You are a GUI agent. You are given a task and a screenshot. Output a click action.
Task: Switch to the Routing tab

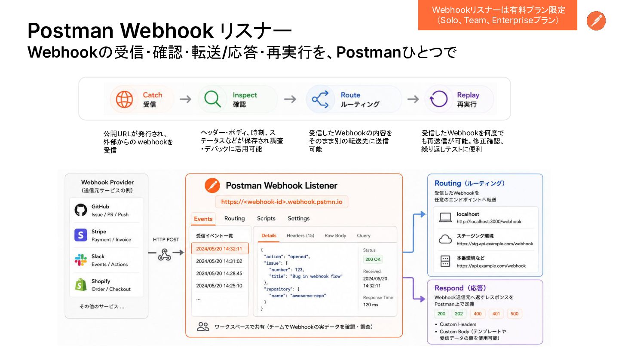click(234, 218)
